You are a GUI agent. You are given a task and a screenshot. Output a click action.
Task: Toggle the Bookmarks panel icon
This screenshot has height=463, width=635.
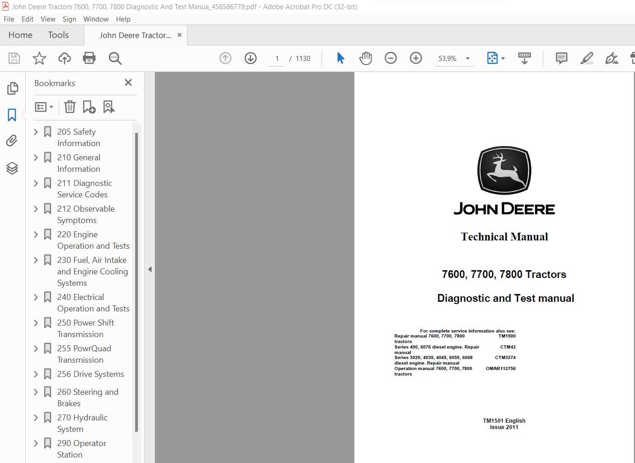[12, 114]
